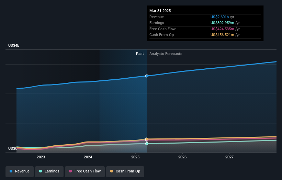The height and width of the screenshot is (180, 282).
Task: Click the teal Earnings legend dot
Action: pyautogui.click(x=41, y=171)
